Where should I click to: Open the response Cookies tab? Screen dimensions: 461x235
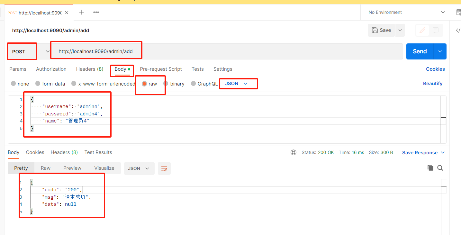click(x=35, y=152)
